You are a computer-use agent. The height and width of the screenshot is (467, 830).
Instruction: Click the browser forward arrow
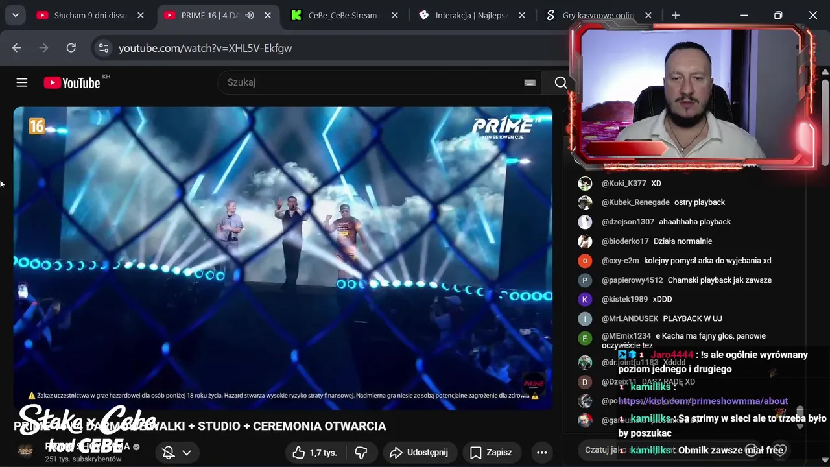click(44, 48)
